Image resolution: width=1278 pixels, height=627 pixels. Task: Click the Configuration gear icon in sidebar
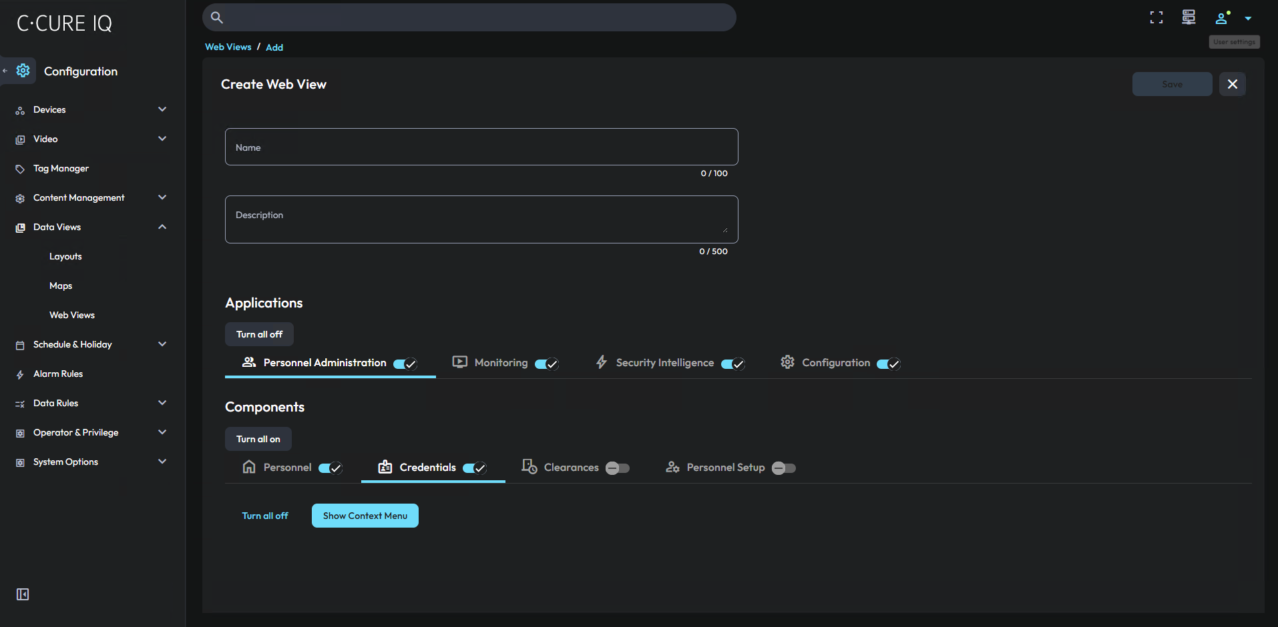click(x=23, y=71)
